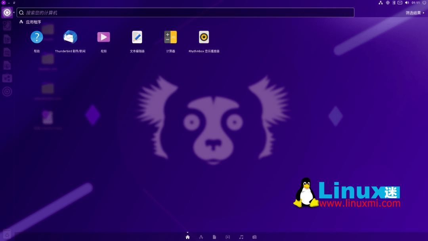428x241 pixels.
Task: Open the network indicator
Action: [380, 2]
